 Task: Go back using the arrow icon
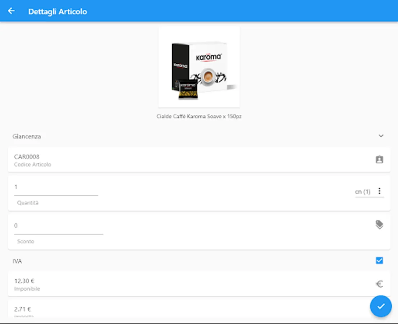[x=11, y=11]
